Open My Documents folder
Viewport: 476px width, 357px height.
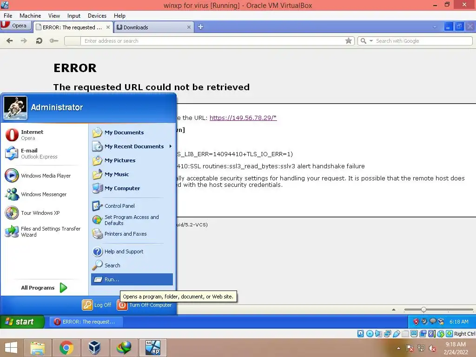[132, 132]
